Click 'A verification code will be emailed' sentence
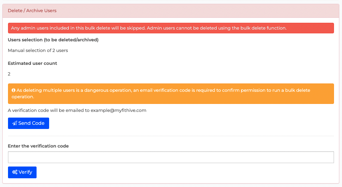 [x=77, y=110]
